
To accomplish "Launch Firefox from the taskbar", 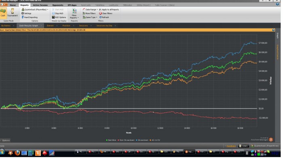I will 17,153.
